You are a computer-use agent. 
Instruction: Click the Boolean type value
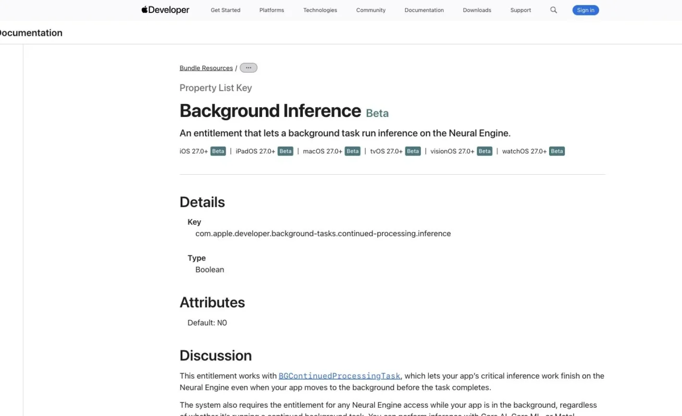coord(209,269)
